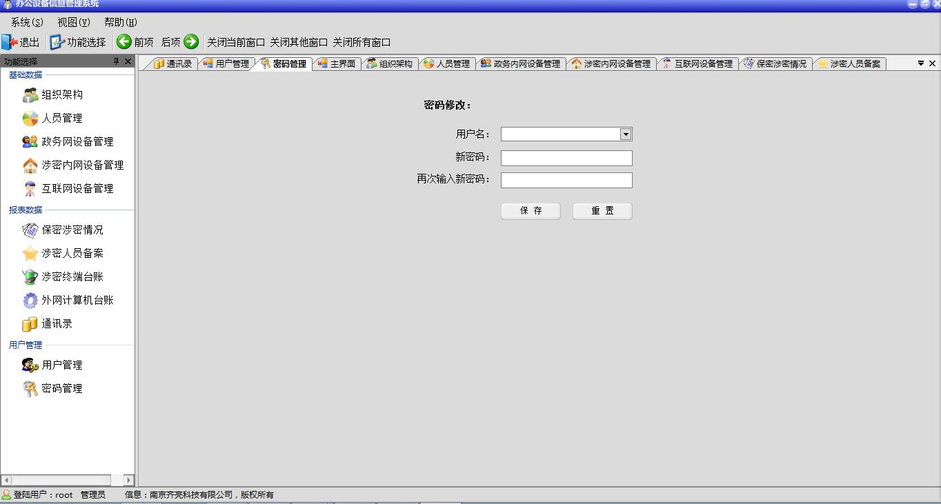Click sidebar horizontal scrollbar right arrow

click(x=128, y=480)
